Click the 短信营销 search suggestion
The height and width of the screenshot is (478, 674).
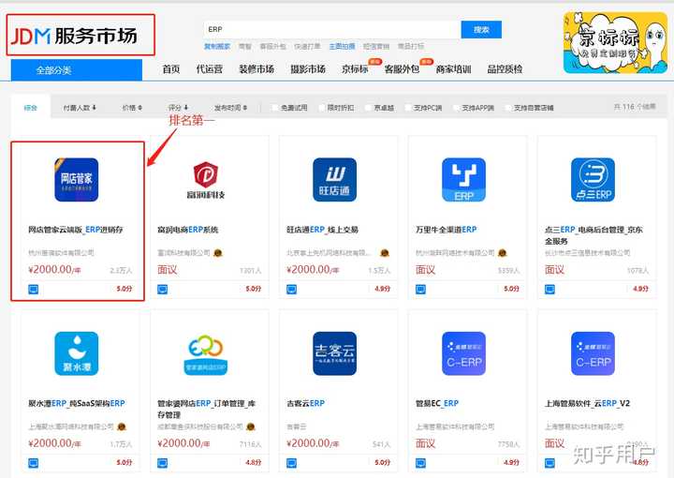376,47
